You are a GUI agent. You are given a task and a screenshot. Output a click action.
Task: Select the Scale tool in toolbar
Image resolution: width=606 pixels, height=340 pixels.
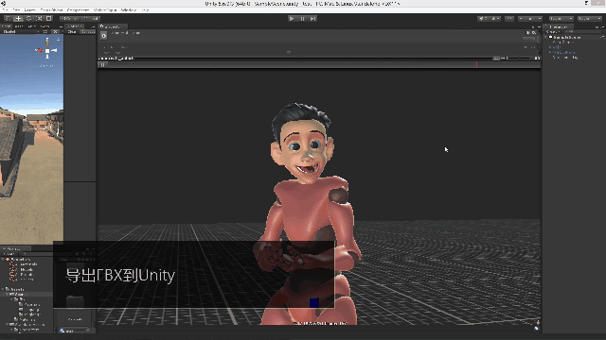tap(39, 18)
